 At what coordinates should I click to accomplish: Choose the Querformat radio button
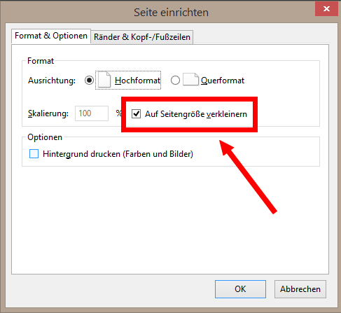(175, 81)
